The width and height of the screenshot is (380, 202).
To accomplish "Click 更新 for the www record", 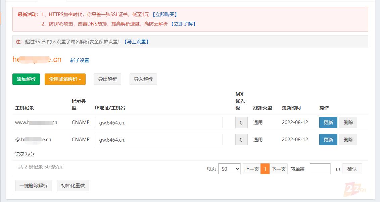I will click(x=328, y=122).
